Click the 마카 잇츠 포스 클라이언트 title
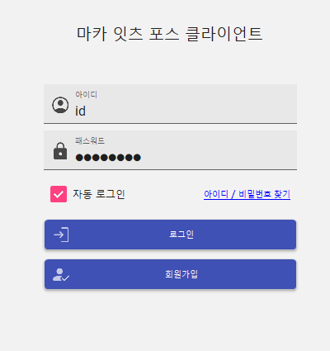The width and height of the screenshot is (330, 351). [169, 34]
